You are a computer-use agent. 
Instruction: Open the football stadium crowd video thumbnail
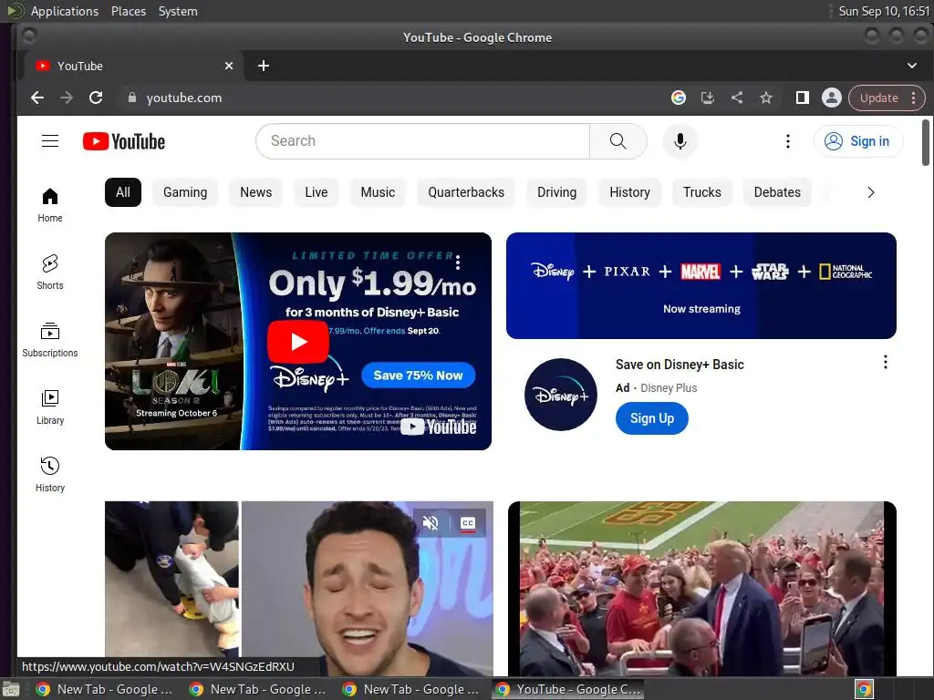click(x=701, y=589)
